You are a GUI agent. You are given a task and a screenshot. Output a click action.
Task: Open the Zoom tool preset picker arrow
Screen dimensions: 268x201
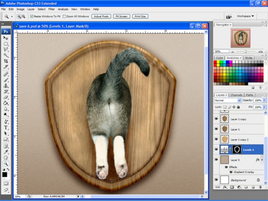12,17
